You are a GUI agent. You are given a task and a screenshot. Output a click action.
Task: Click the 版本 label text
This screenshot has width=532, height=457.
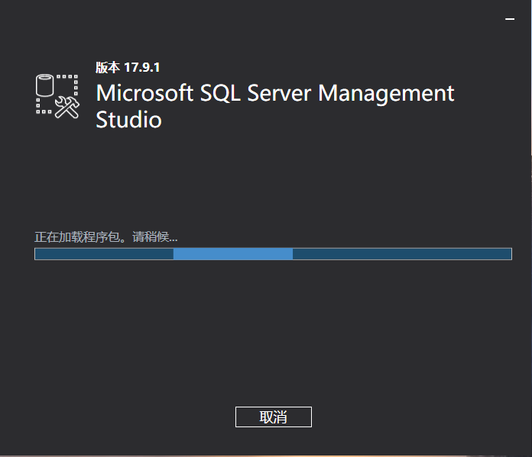(108, 67)
